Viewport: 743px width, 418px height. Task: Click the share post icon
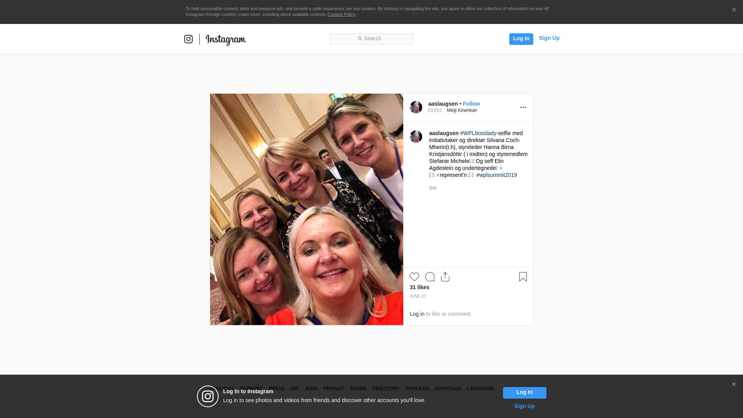pos(445,277)
